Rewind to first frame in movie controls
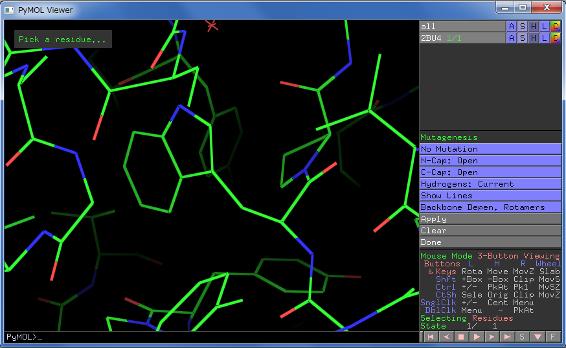Viewport: 566px width, 348px height. point(431,337)
